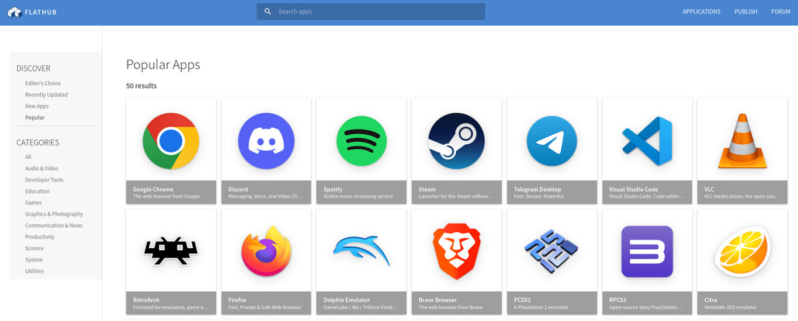Open the Brave Browser lion icon

tap(457, 251)
